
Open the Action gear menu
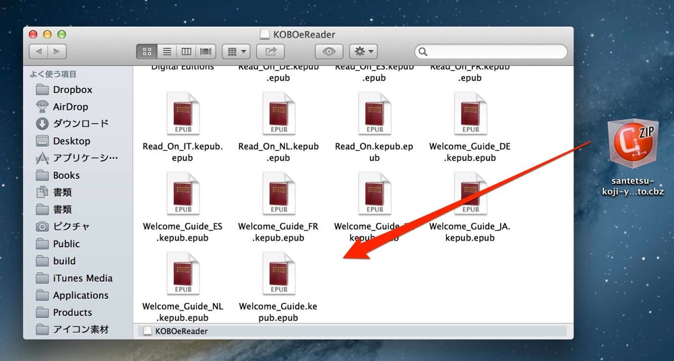coord(363,52)
